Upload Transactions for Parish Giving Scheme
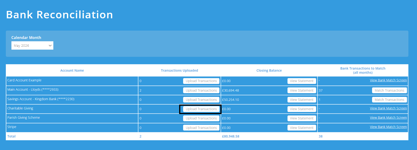 tap(201, 118)
